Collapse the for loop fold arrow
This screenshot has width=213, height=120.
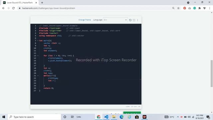coord(38,56)
